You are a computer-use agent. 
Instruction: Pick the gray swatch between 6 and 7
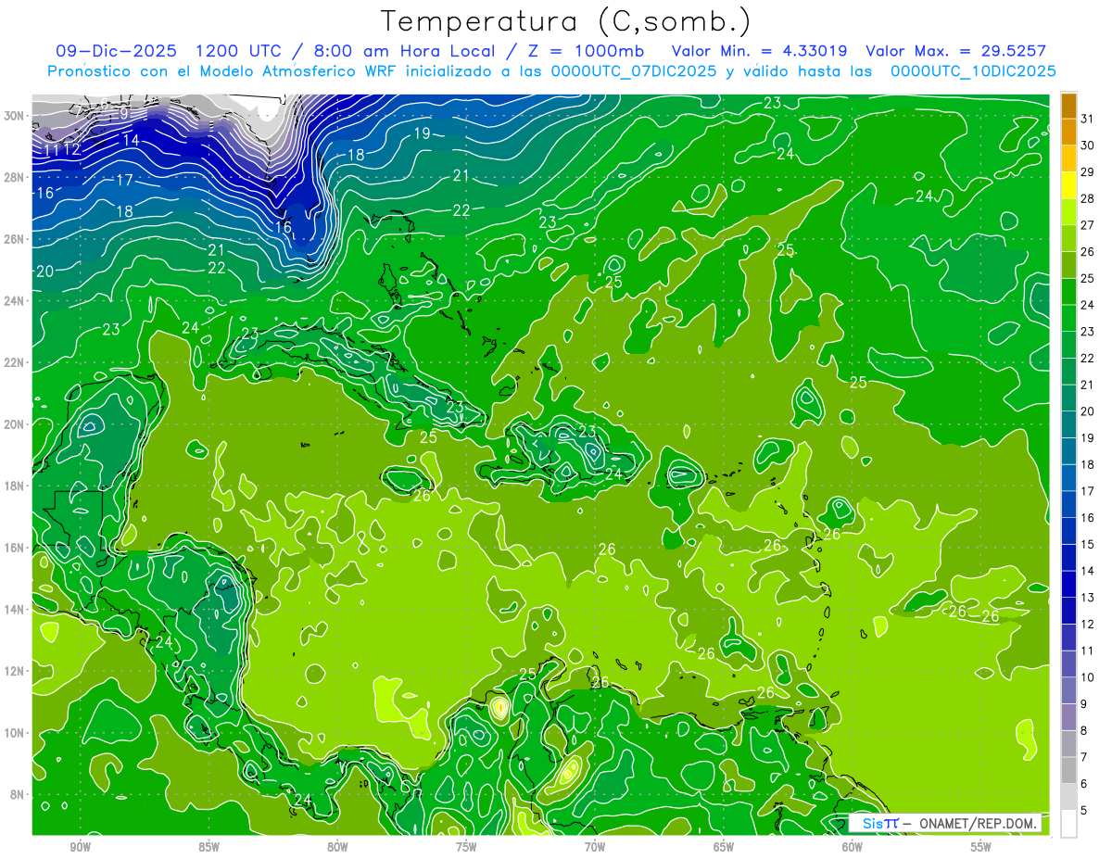pos(1068,770)
